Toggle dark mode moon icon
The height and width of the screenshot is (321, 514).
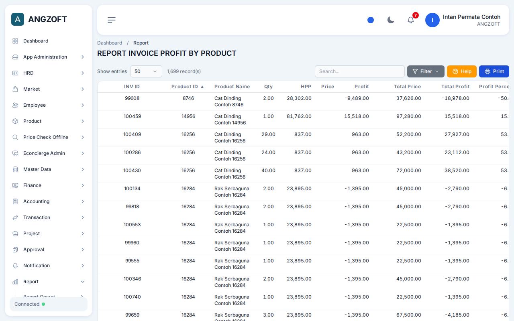pos(391,20)
